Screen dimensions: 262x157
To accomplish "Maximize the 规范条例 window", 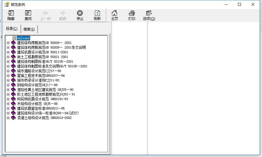I will click(x=239, y=4).
